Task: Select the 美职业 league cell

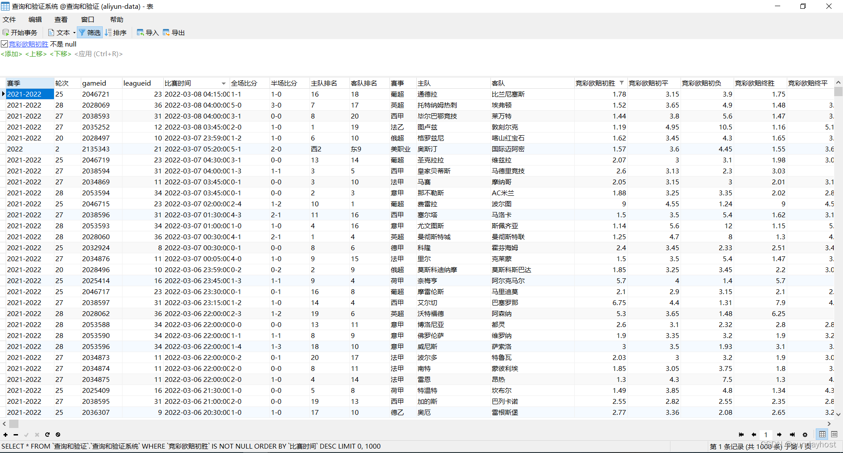Action: (x=402, y=149)
